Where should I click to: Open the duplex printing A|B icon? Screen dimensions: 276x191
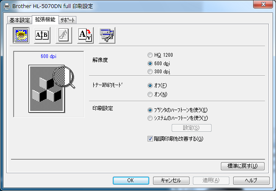point(42,35)
